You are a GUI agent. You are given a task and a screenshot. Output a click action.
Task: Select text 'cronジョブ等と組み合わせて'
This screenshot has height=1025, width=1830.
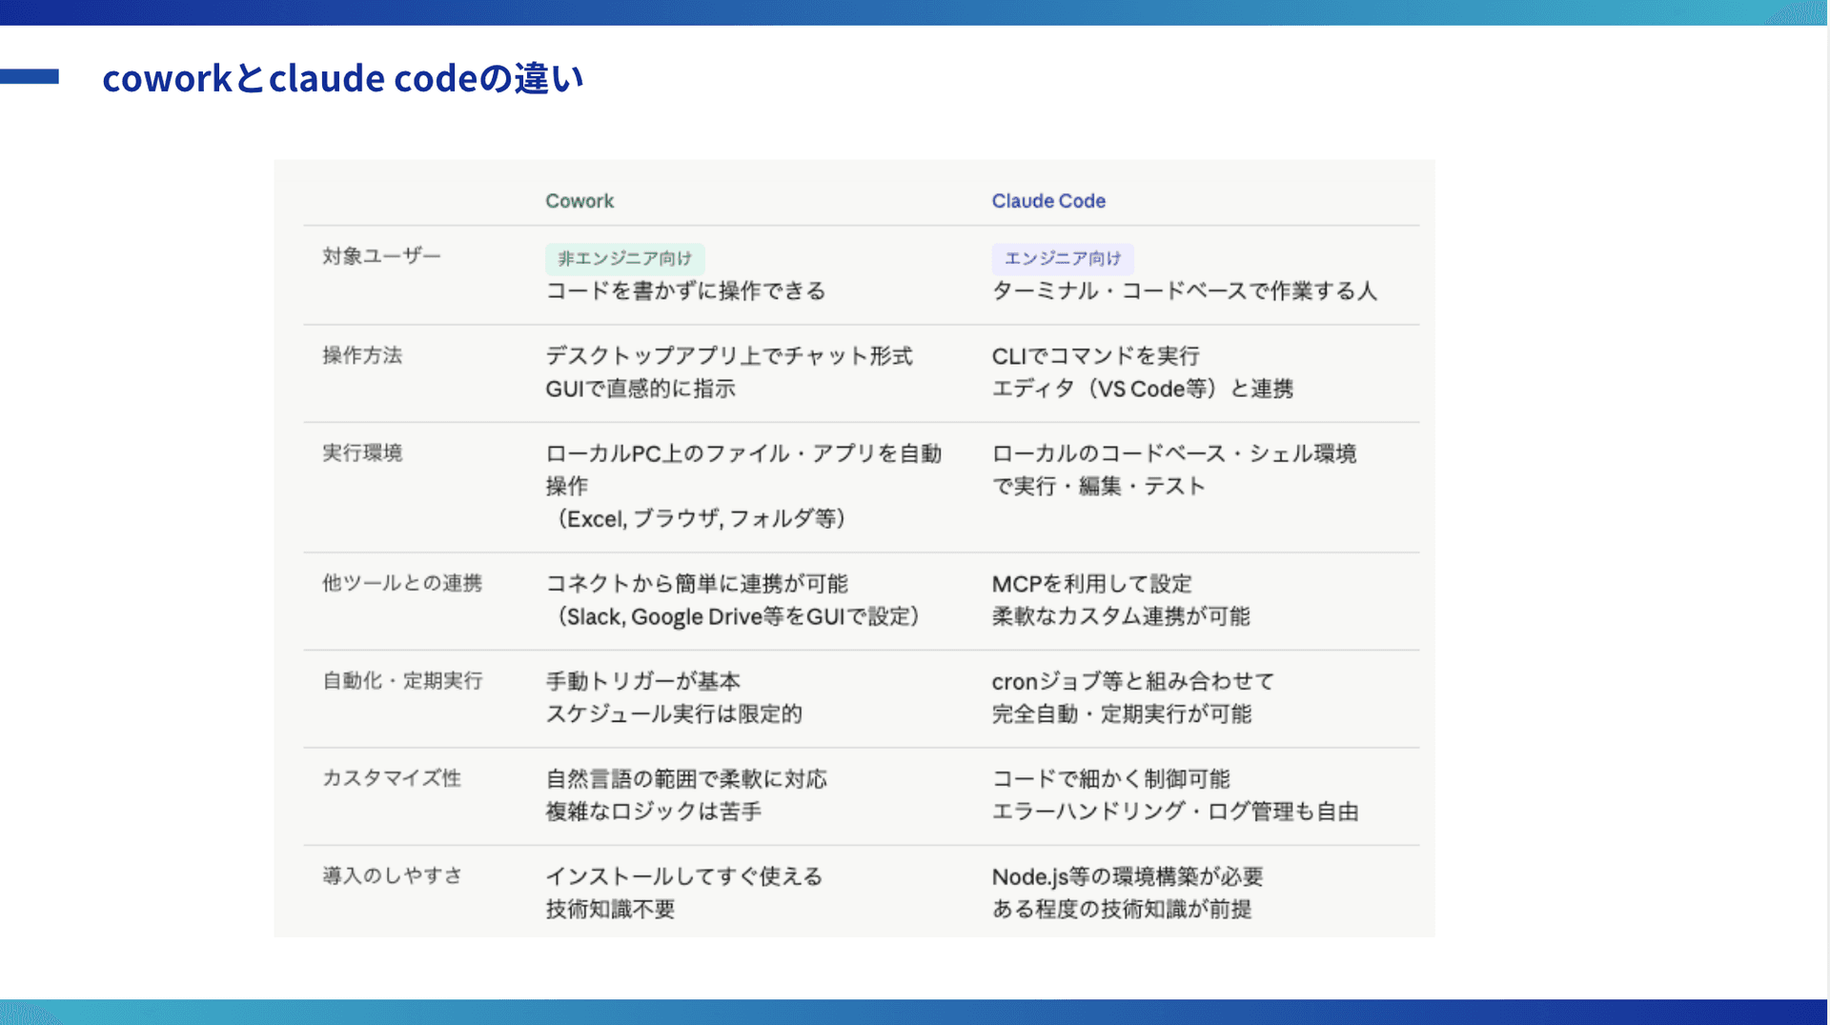coord(1133,681)
